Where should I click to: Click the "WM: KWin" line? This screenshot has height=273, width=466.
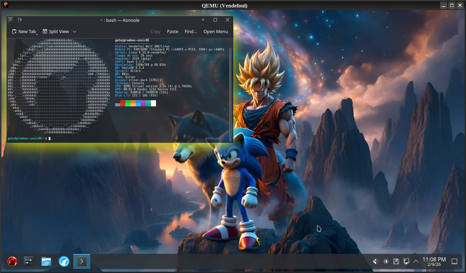122,74
